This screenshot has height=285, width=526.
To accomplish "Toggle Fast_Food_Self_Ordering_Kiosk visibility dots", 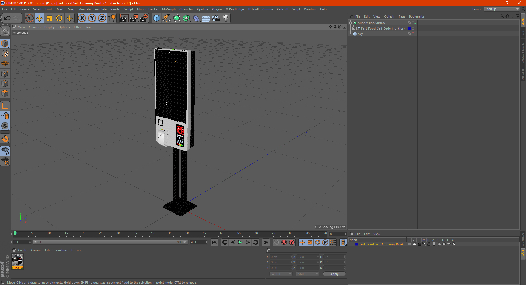I will (413, 29).
